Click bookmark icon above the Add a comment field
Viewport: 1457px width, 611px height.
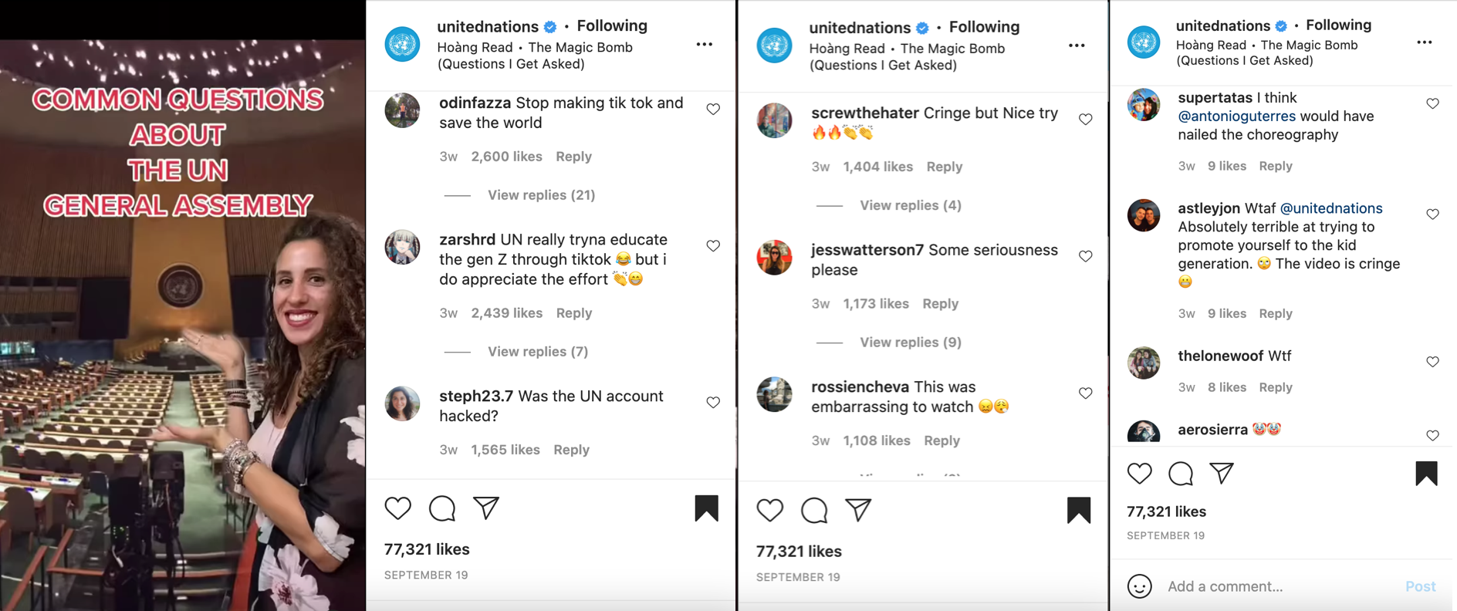pos(1426,473)
